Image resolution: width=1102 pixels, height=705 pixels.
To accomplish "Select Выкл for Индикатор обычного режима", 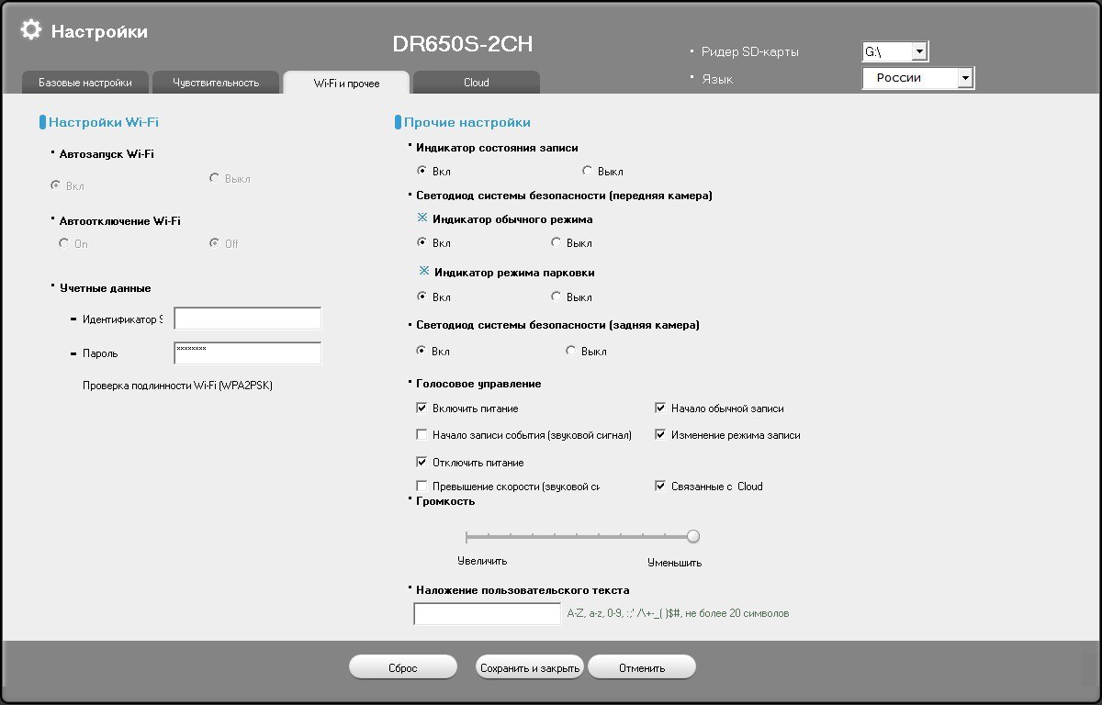I will pyautogui.click(x=556, y=243).
